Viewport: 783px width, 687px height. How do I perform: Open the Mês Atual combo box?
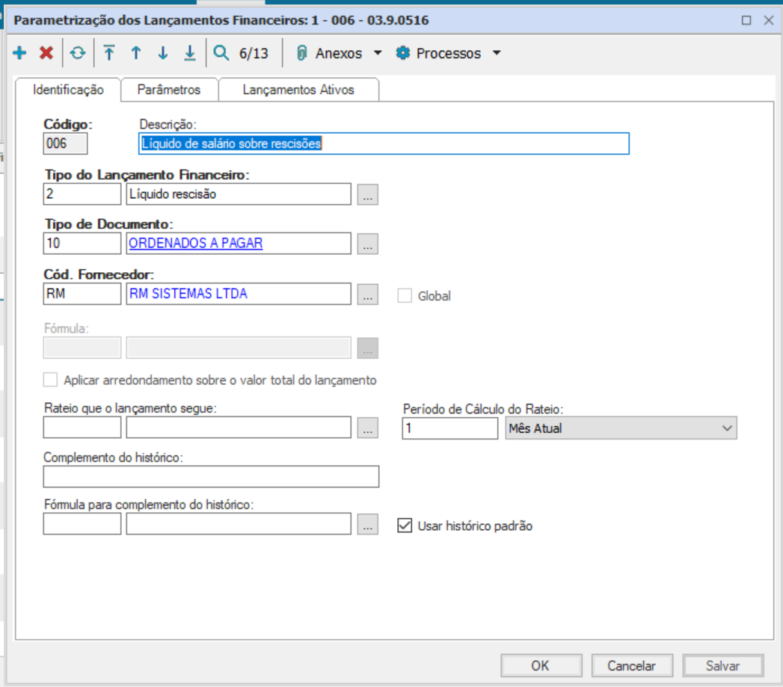click(621, 428)
